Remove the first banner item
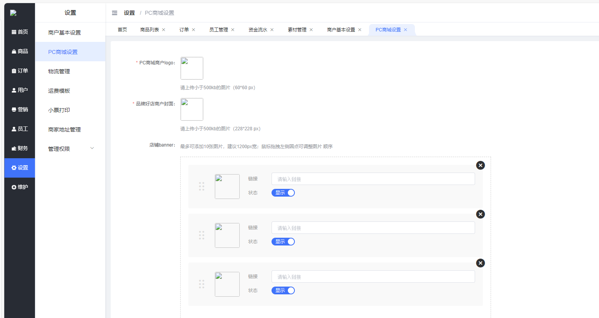 (x=481, y=165)
